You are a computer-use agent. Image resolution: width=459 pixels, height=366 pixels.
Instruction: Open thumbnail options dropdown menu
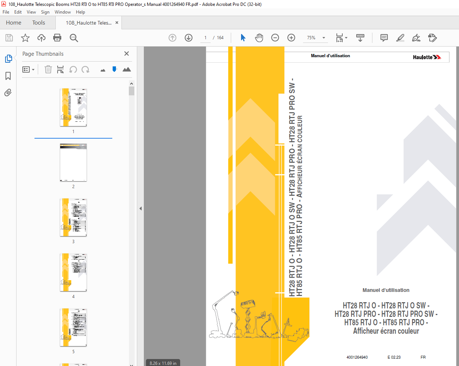coord(28,69)
